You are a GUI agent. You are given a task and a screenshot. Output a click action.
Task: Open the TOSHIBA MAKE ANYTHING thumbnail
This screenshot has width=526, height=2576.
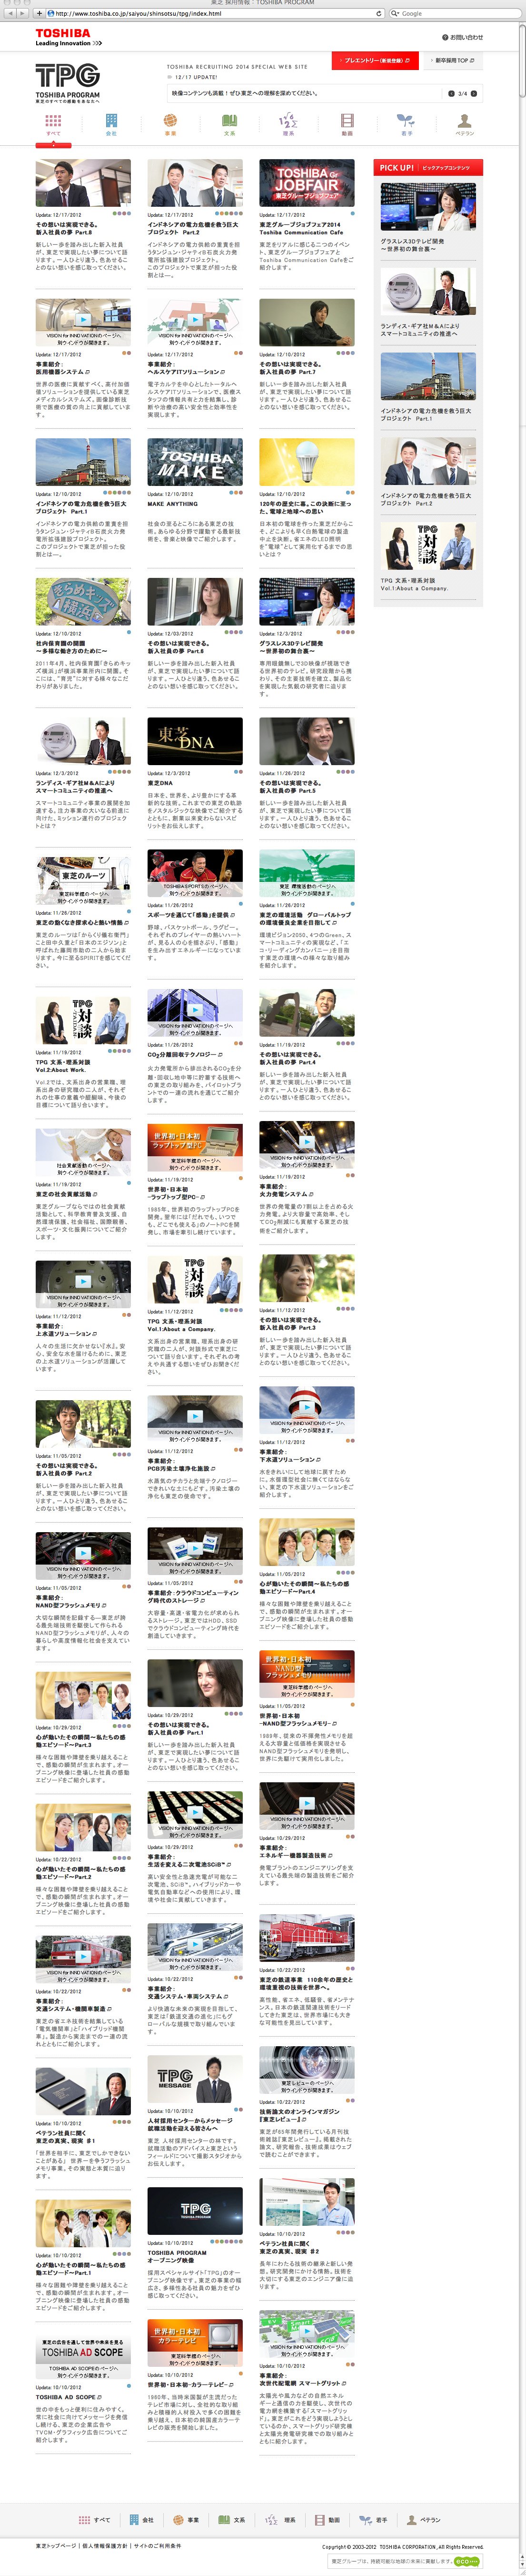[x=195, y=461]
